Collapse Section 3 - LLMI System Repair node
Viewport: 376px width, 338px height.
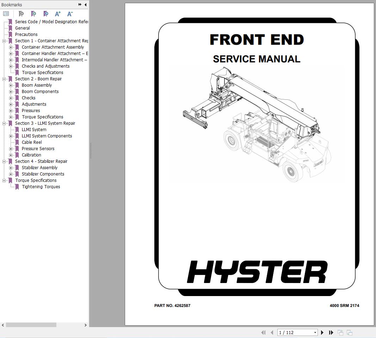tap(4, 124)
